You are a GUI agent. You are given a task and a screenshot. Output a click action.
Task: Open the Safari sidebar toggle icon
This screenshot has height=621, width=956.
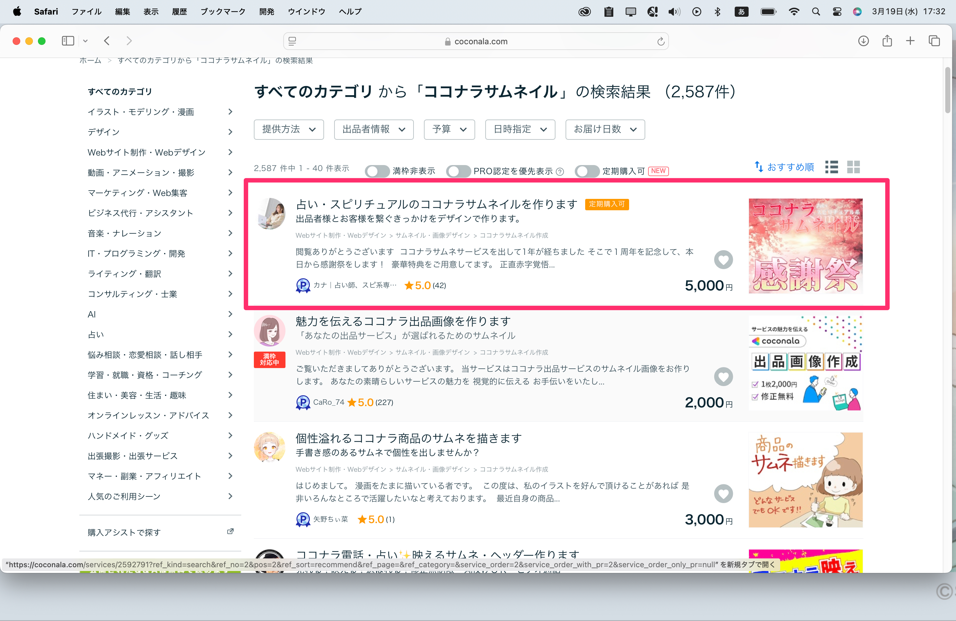[68, 41]
